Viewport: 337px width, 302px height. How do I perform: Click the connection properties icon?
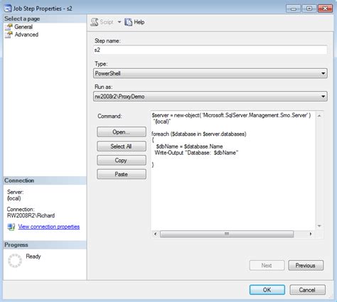pos(11,227)
